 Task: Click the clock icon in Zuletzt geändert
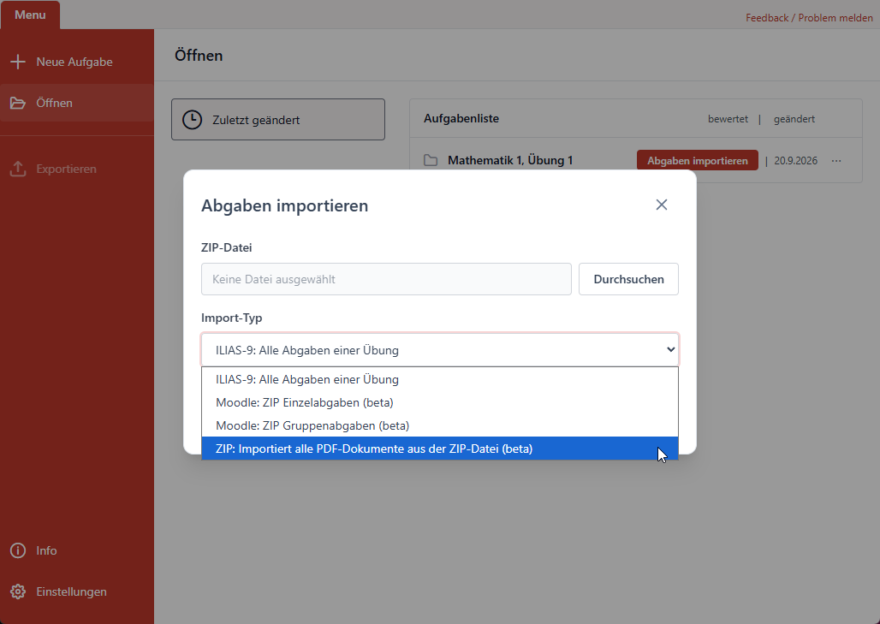pos(192,120)
